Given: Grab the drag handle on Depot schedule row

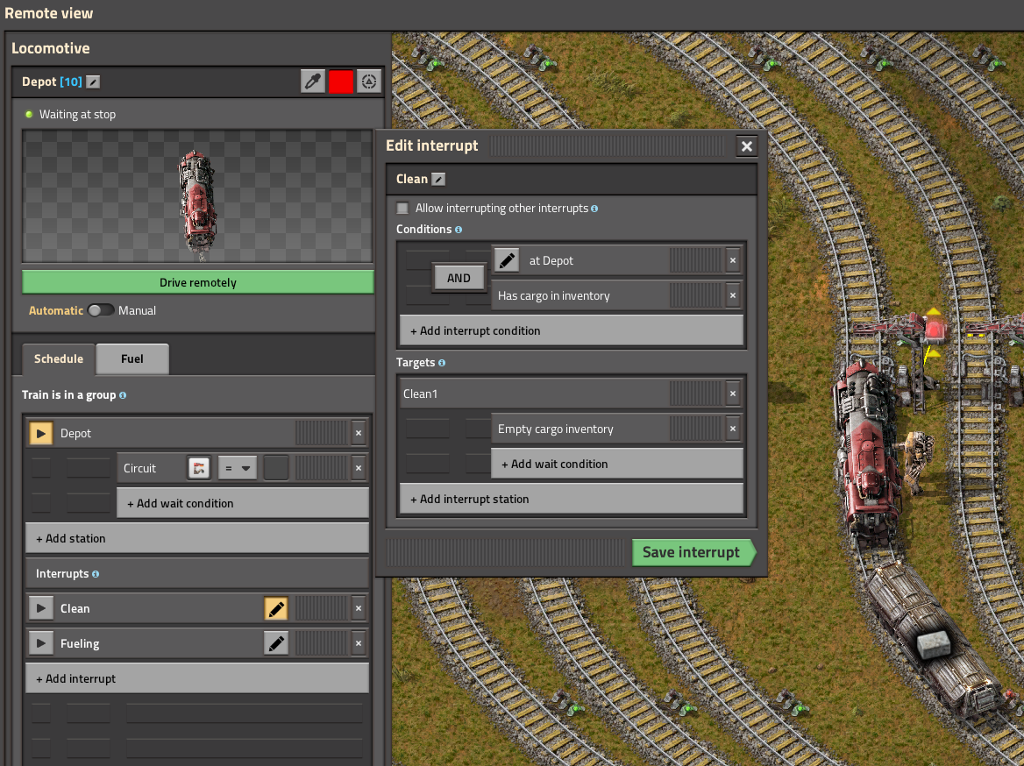Looking at the screenshot, I should (x=322, y=433).
